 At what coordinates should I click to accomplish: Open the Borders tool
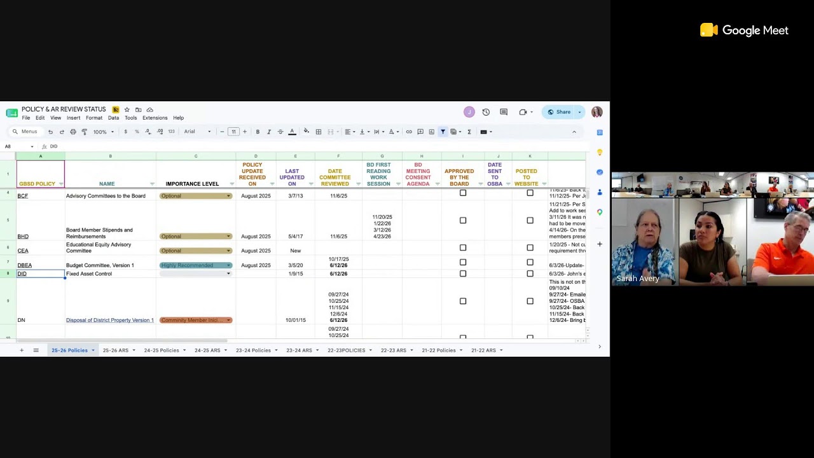click(x=319, y=132)
